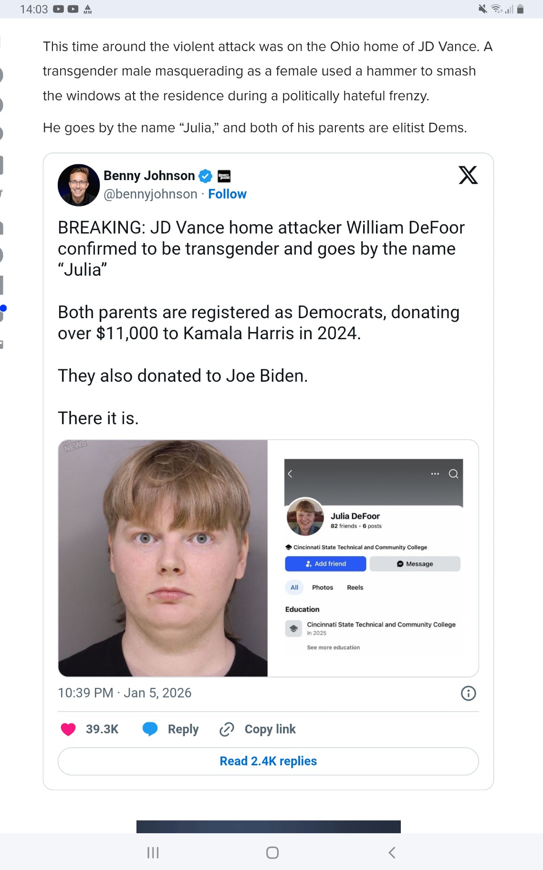Viewport: 543px width, 870px height.
Task: Open the mugshot photo in the tweet
Action: 163,558
